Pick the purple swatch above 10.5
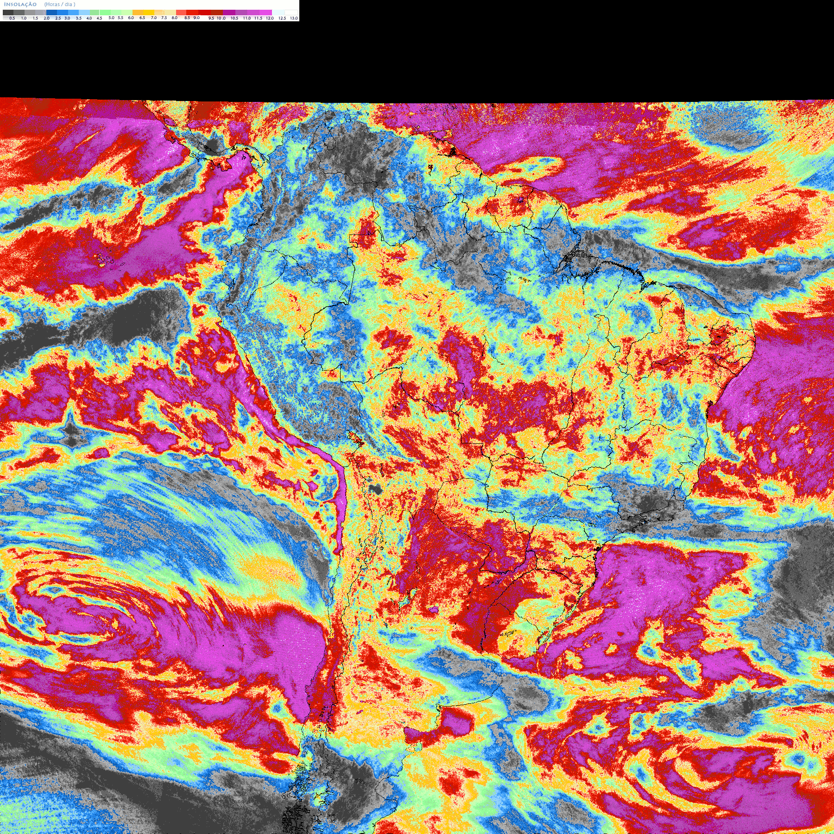The image size is (834, 834). click(229, 13)
